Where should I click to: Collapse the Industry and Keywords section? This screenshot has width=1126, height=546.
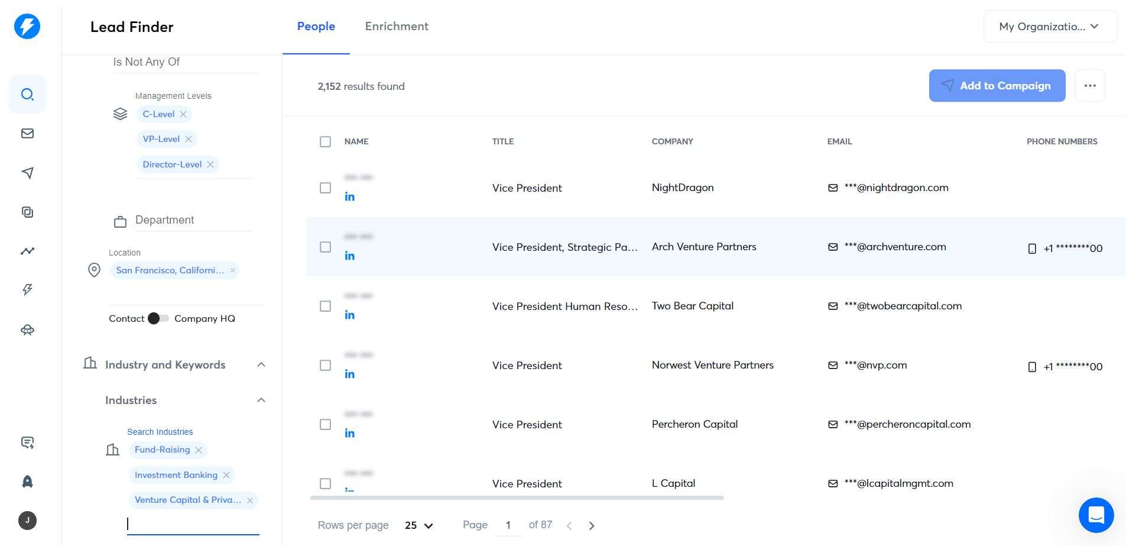pyautogui.click(x=261, y=364)
